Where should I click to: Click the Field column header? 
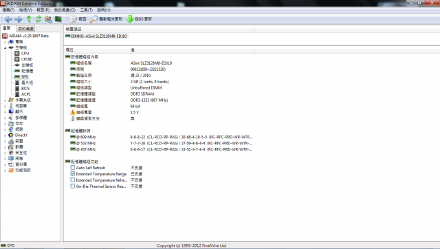(96, 50)
